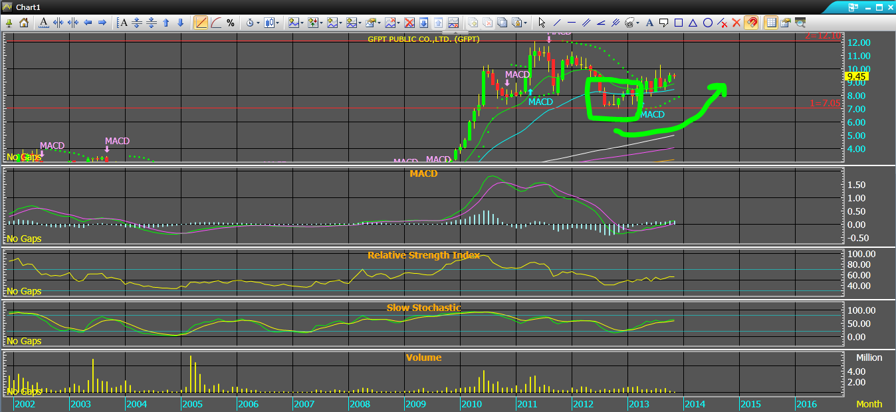This screenshot has width=896, height=412.
Task: Click the red X delete drawings icon
Action: pyautogui.click(x=736, y=23)
